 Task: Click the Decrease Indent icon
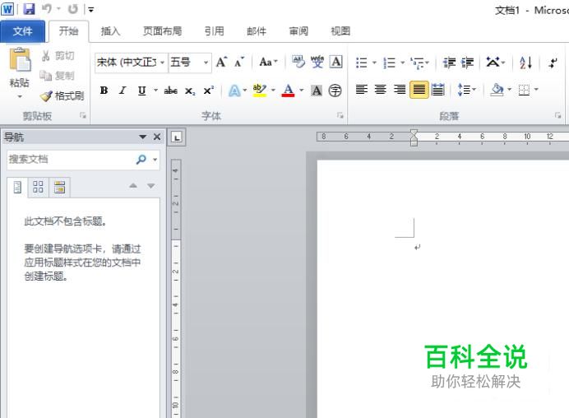449,63
